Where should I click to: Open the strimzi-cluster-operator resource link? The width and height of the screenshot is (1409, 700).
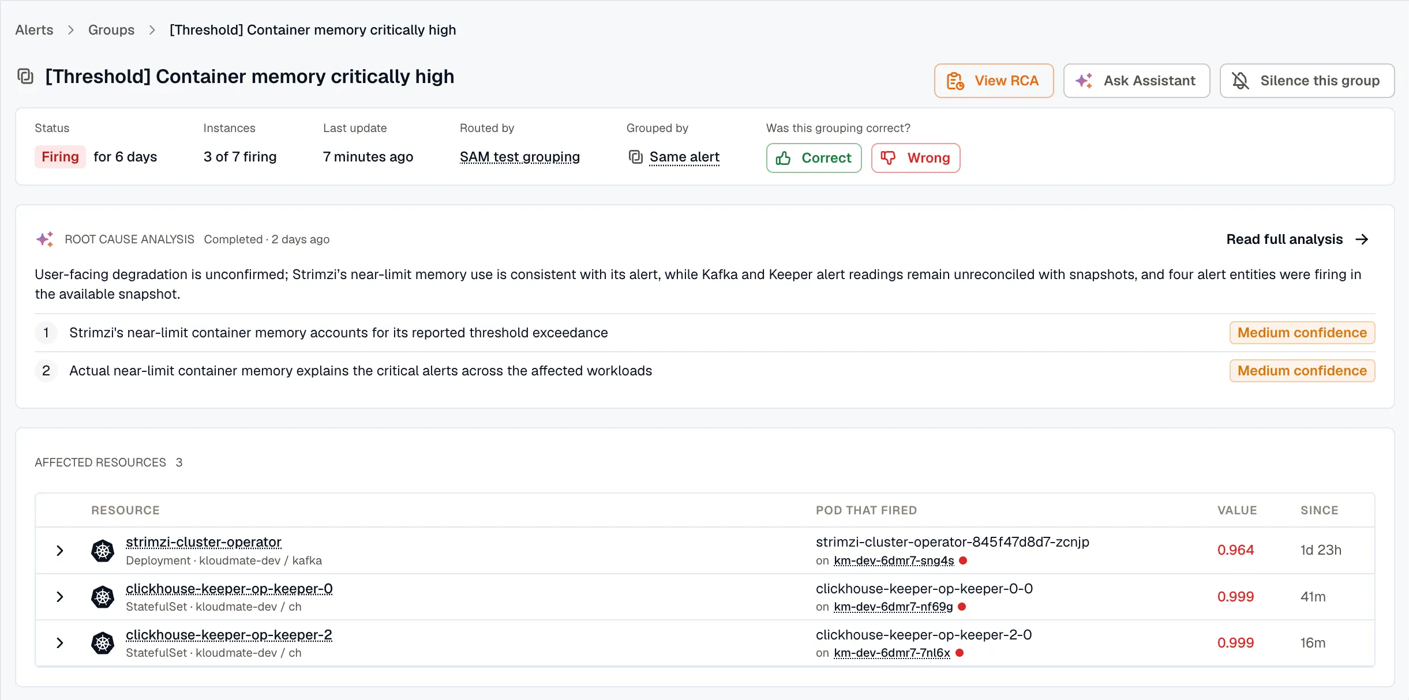click(x=204, y=542)
